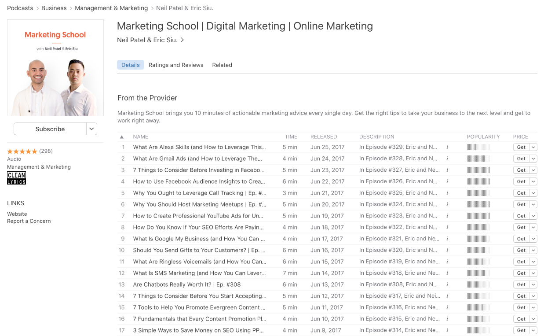This screenshot has height=336, width=544.
Task: Sort episodes by the TIME column header
Action: tap(291, 137)
